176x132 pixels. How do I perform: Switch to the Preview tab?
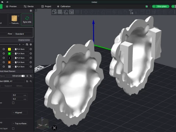tap(11, 7)
